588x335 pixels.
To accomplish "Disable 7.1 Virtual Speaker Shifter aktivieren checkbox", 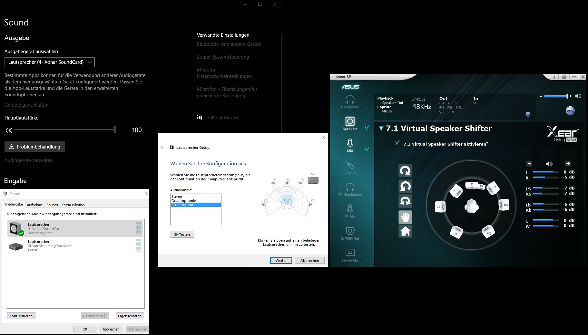I will (x=397, y=143).
